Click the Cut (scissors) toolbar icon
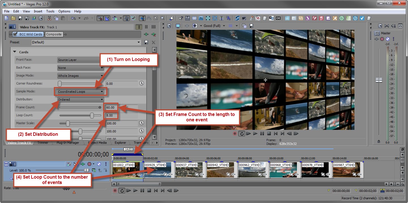 (x=49, y=18)
